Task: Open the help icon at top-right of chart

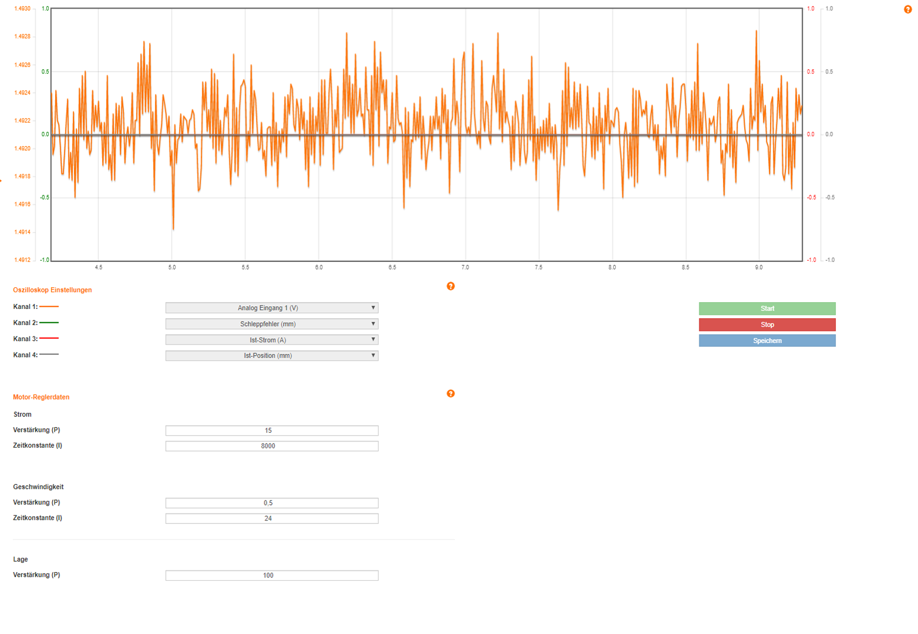Action: [x=908, y=9]
